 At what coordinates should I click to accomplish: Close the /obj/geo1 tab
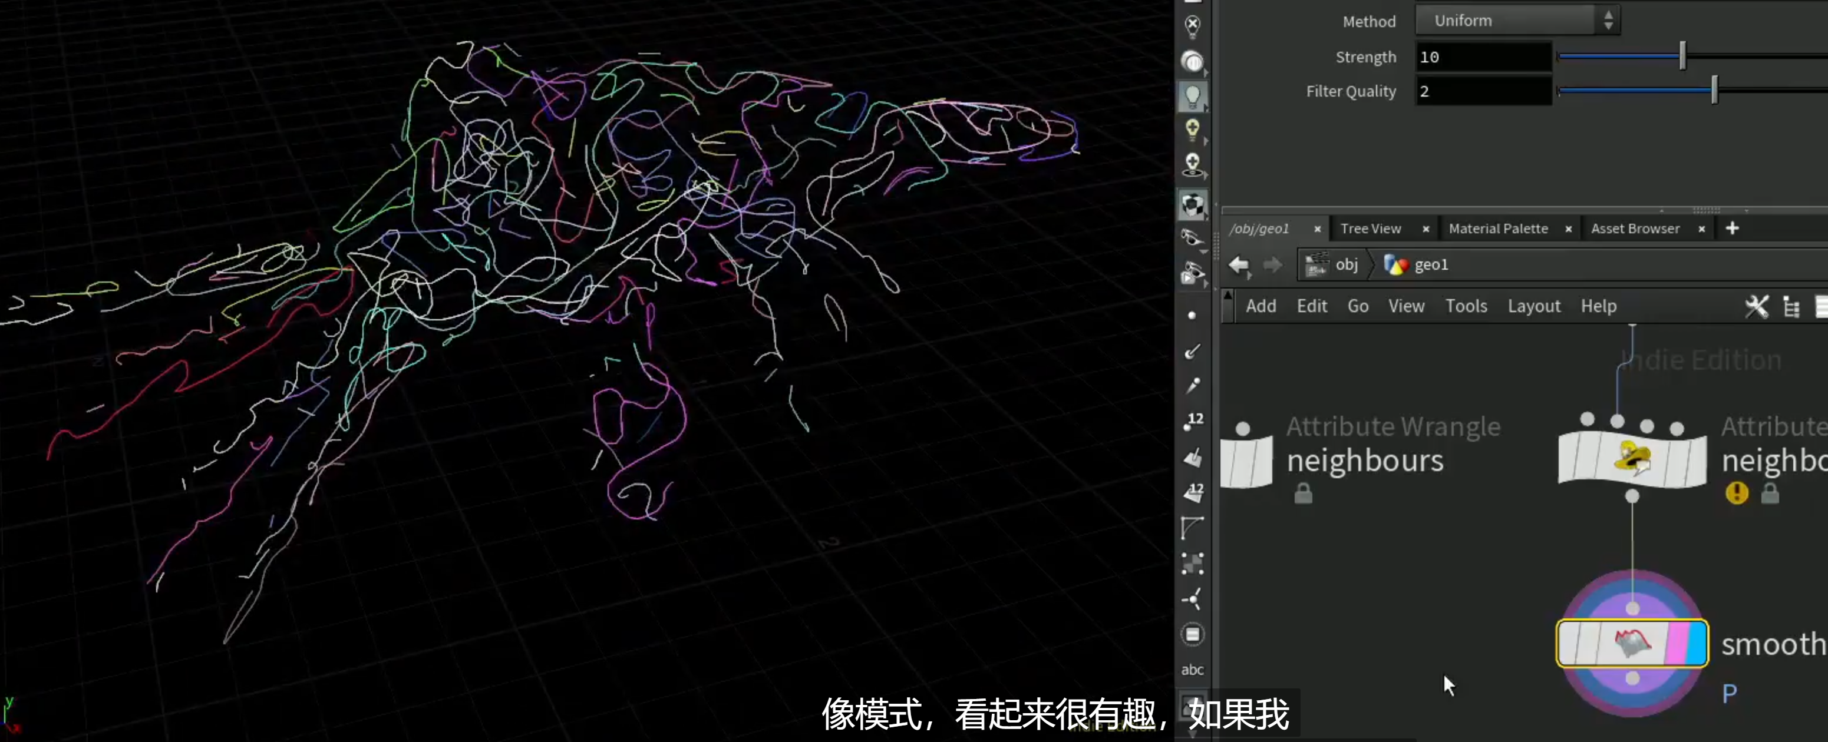pos(1317,229)
